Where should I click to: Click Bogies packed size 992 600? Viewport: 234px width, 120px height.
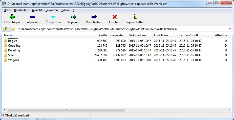click(x=121, y=41)
